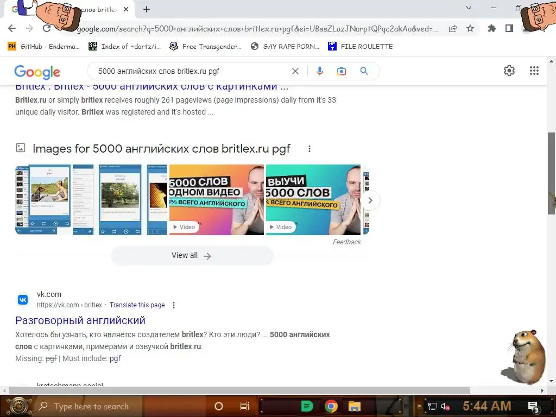Click Feedback under image results

tap(347, 242)
